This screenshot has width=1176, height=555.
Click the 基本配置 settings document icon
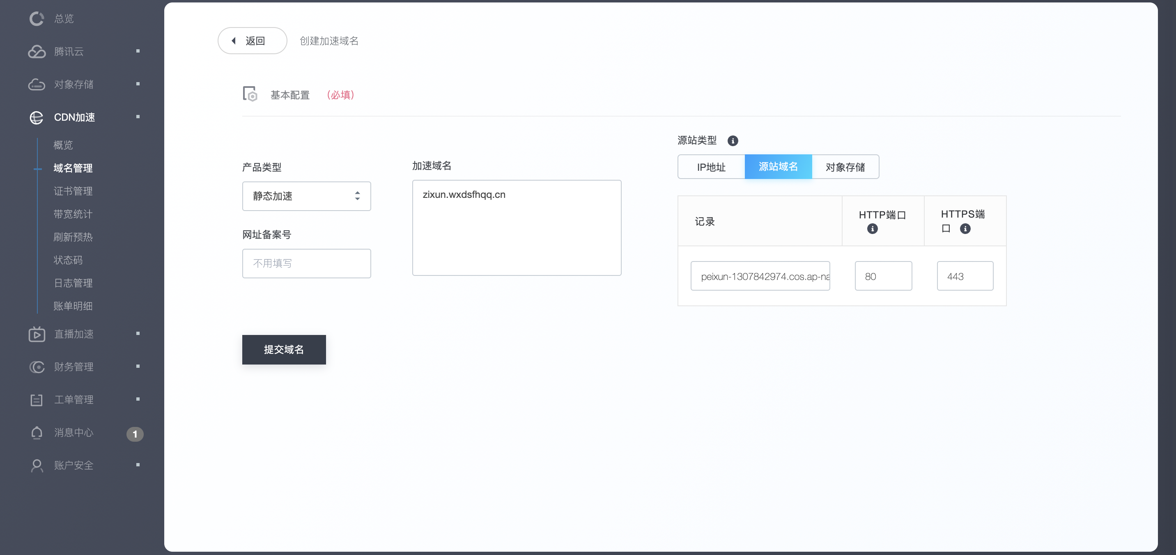click(250, 94)
